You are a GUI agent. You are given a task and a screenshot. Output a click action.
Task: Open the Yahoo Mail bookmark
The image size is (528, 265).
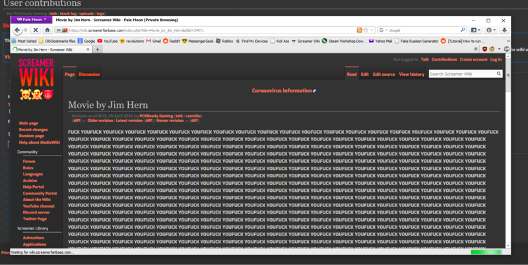point(381,41)
